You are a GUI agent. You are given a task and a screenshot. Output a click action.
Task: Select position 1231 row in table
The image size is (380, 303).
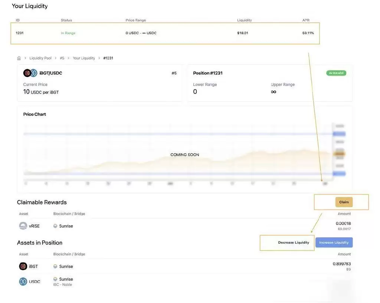(x=165, y=33)
